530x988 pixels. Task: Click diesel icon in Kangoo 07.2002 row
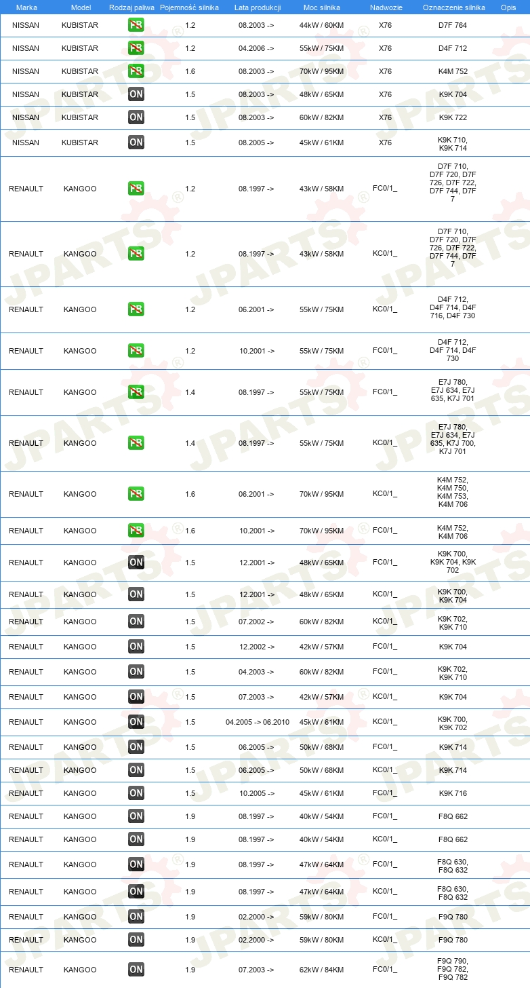coord(136,622)
